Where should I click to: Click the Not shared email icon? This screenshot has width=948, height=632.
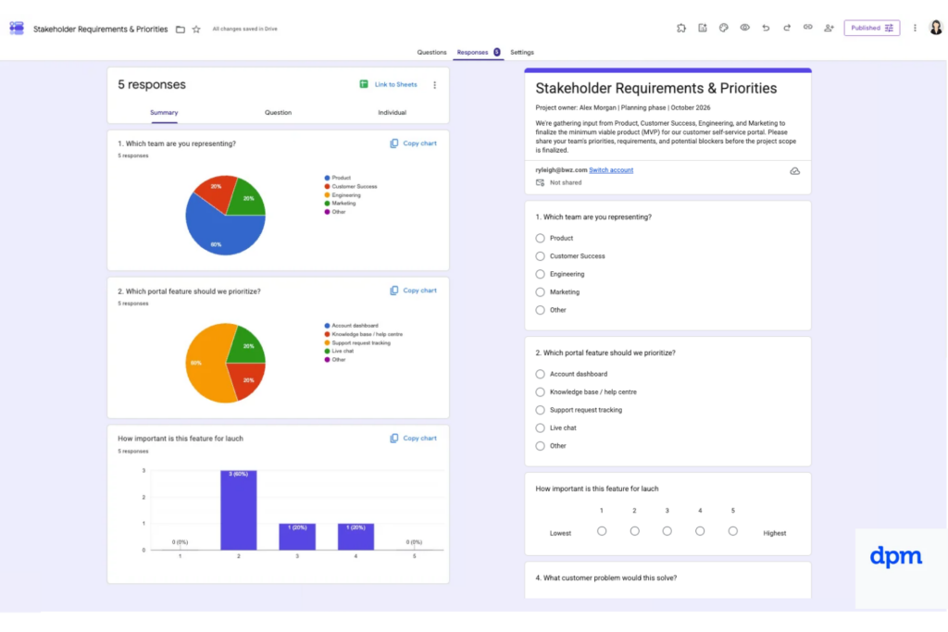540,182
